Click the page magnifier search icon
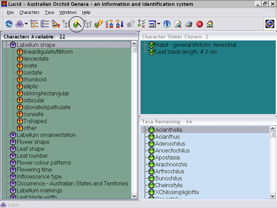 pyautogui.click(x=178, y=24)
